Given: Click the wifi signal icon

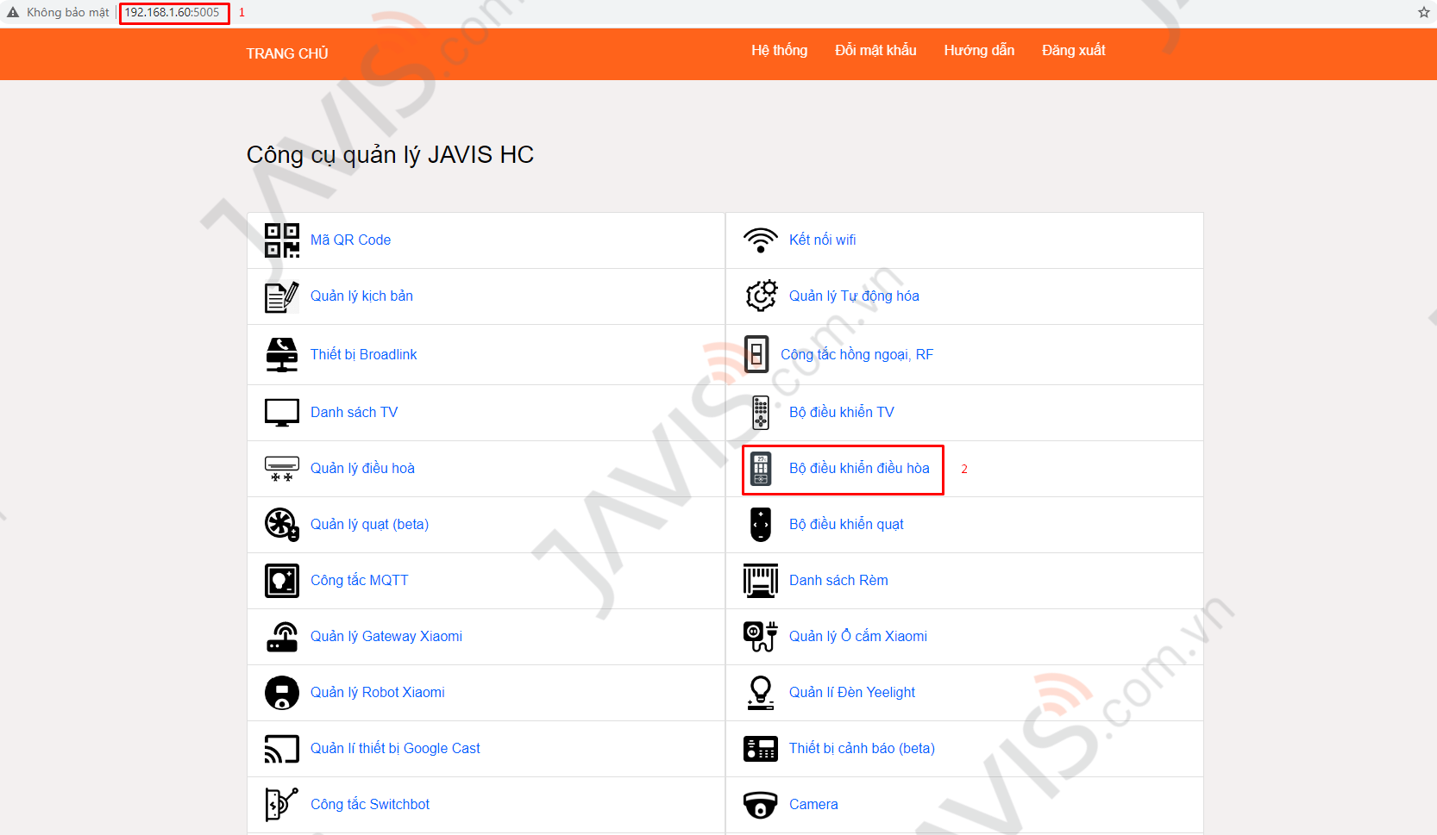Looking at the screenshot, I should 761,240.
